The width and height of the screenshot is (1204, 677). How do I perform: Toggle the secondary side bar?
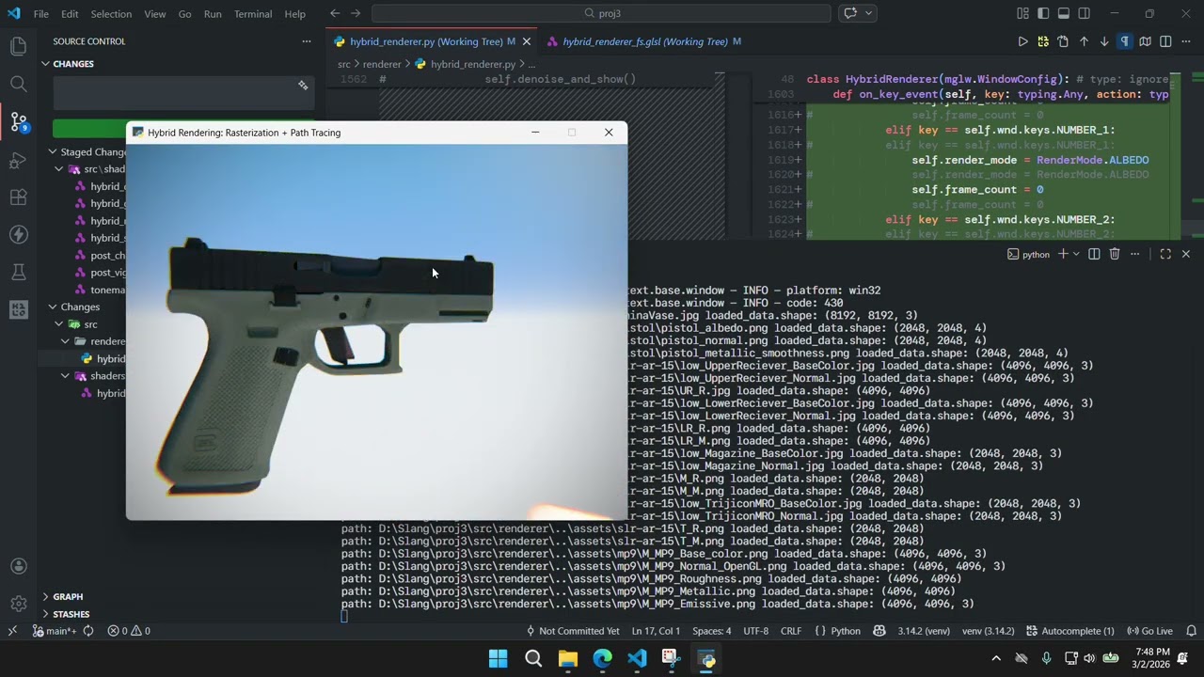click(1085, 13)
